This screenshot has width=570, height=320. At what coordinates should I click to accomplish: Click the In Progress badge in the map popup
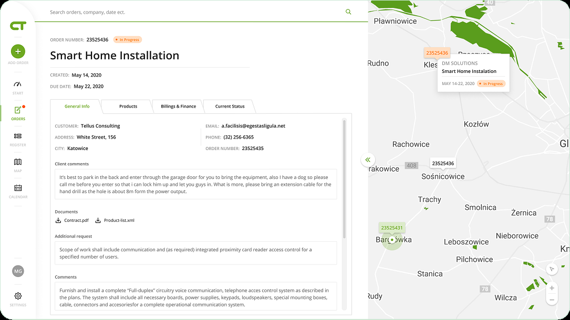pyautogui.click(x=491, y=83)
